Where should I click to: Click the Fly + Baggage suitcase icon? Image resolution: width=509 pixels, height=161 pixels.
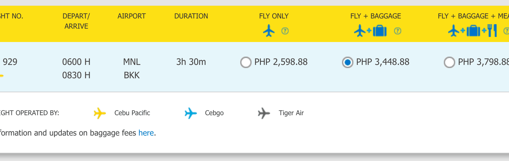tap(380, 31)
